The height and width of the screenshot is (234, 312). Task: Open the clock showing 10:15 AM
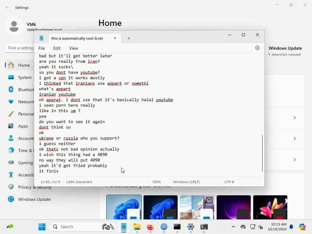(x=277, y=227)
